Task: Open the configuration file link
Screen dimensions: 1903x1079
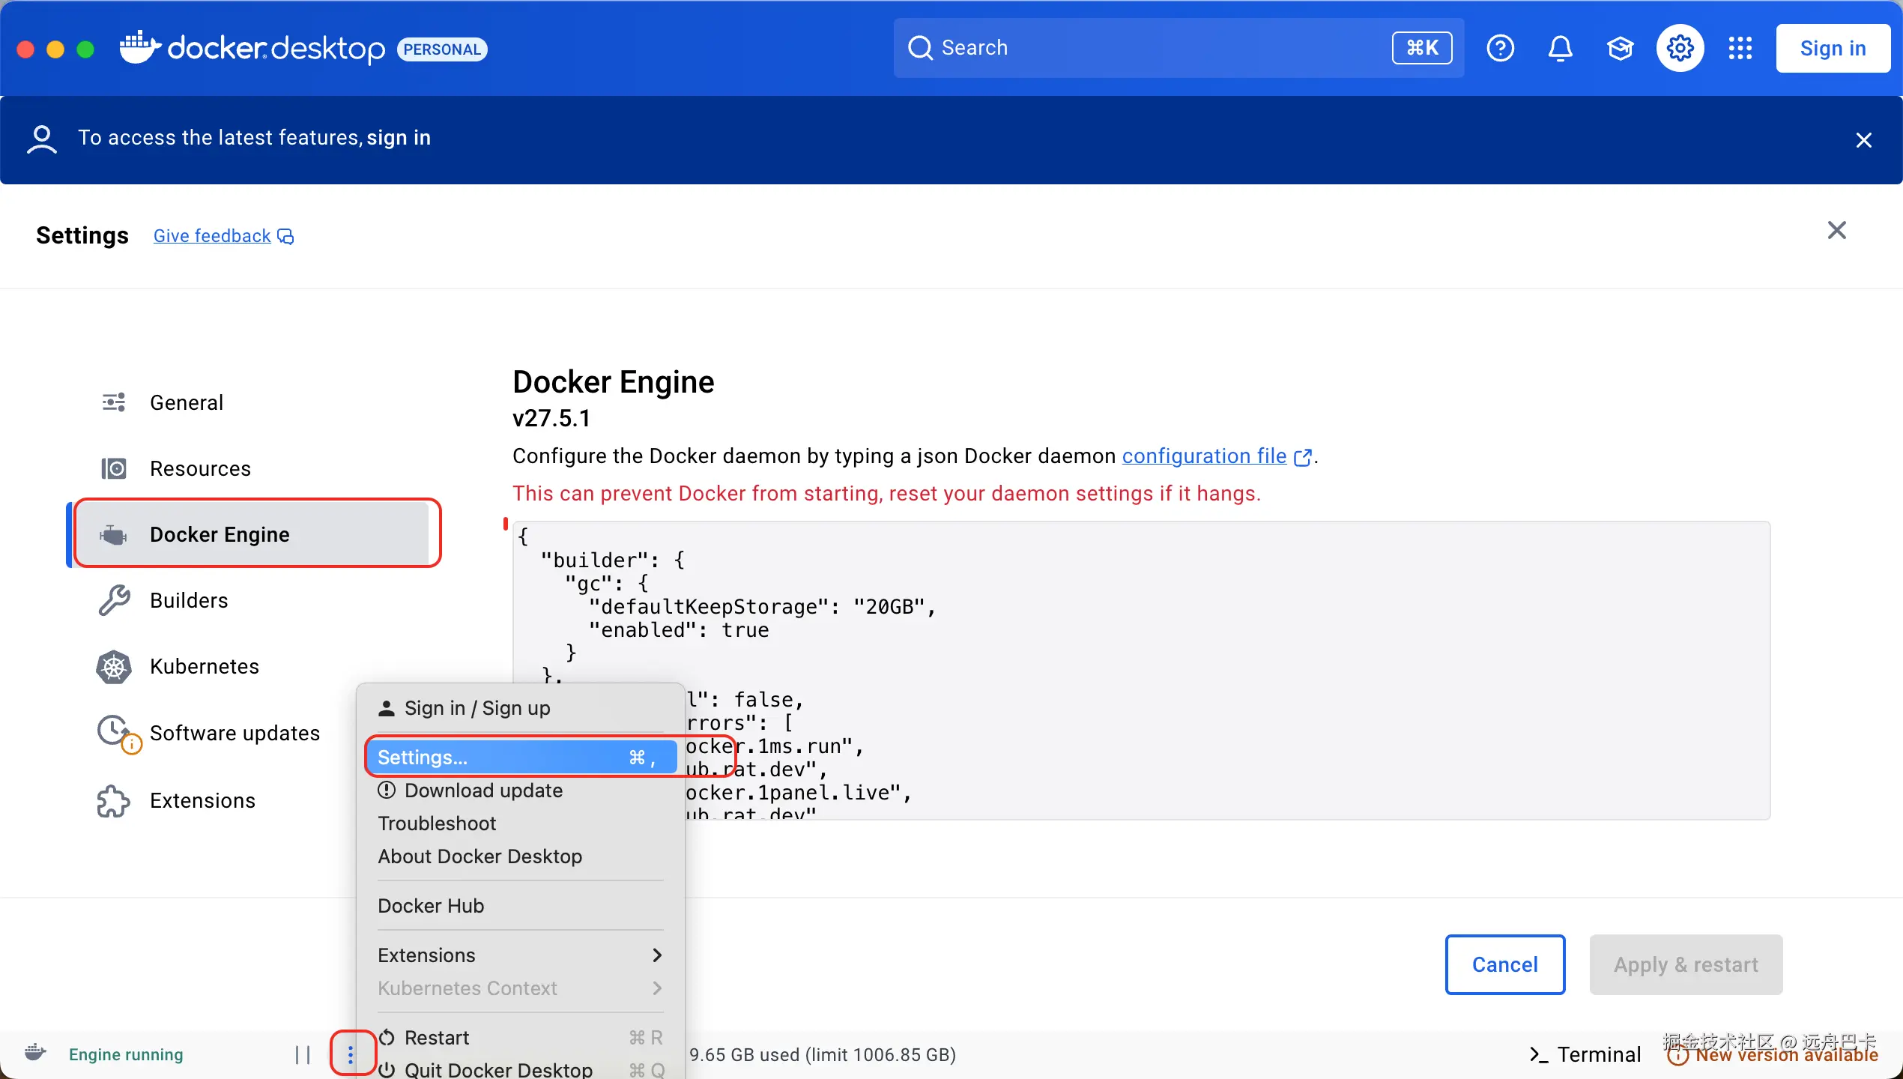Action: [x=1204, y=456]
